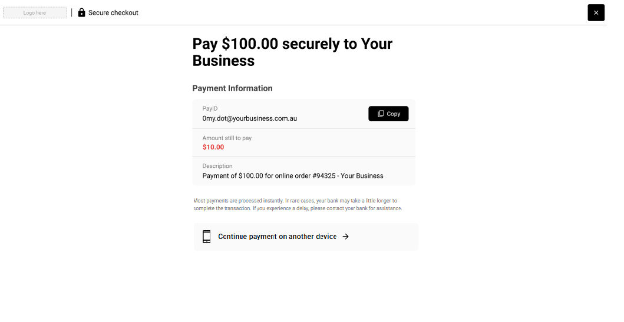624x322 pixels.
Task: Click the Secure checkout label
Action: [113, 13]
